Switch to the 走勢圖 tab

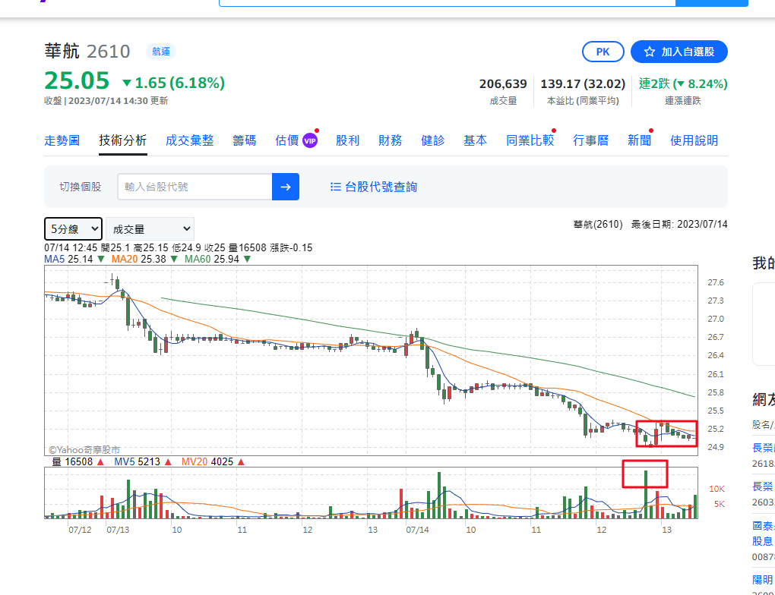click(x=62, y=140)
